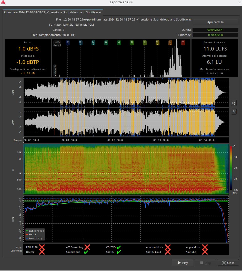The width and height of the screenshot is (242, 271).
Task: Click the 00:04:00.0 timeline label
Action: pos(207,140)
